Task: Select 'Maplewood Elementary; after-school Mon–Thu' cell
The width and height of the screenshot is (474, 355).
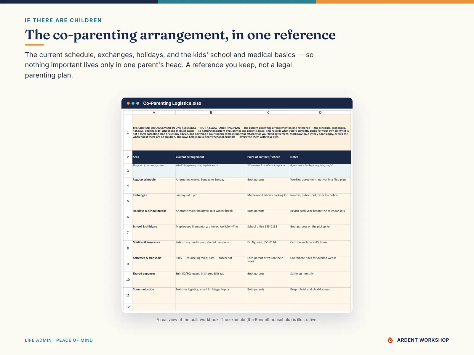Action: click(211, 233)
